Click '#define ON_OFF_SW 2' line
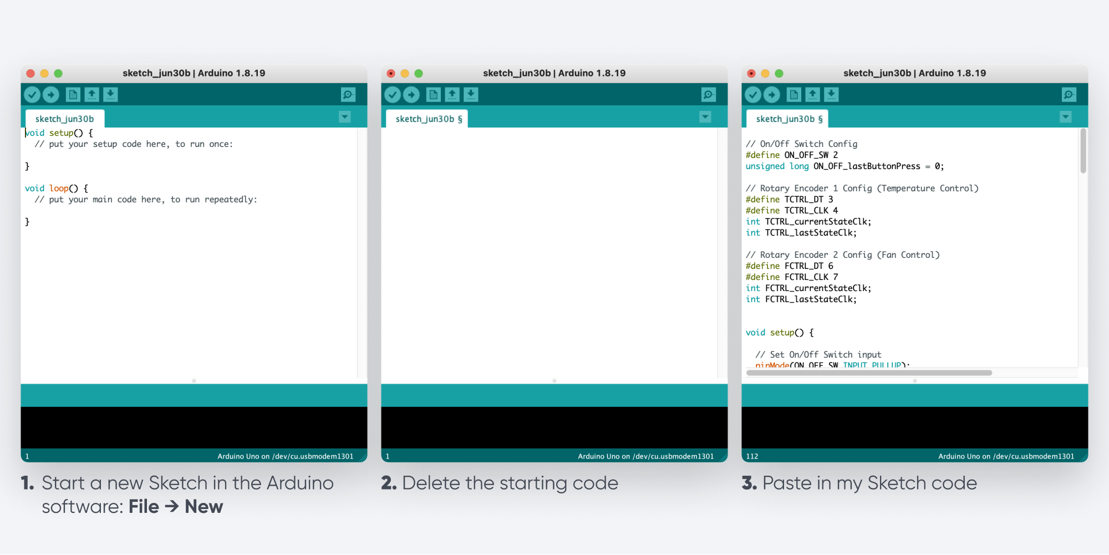This screenshot has width=1109, height=555. (x=792, y=155)
